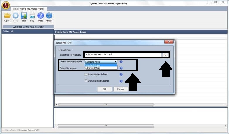Click the file path field for recovery
The image size is (229, 134).
coord(123,55)
